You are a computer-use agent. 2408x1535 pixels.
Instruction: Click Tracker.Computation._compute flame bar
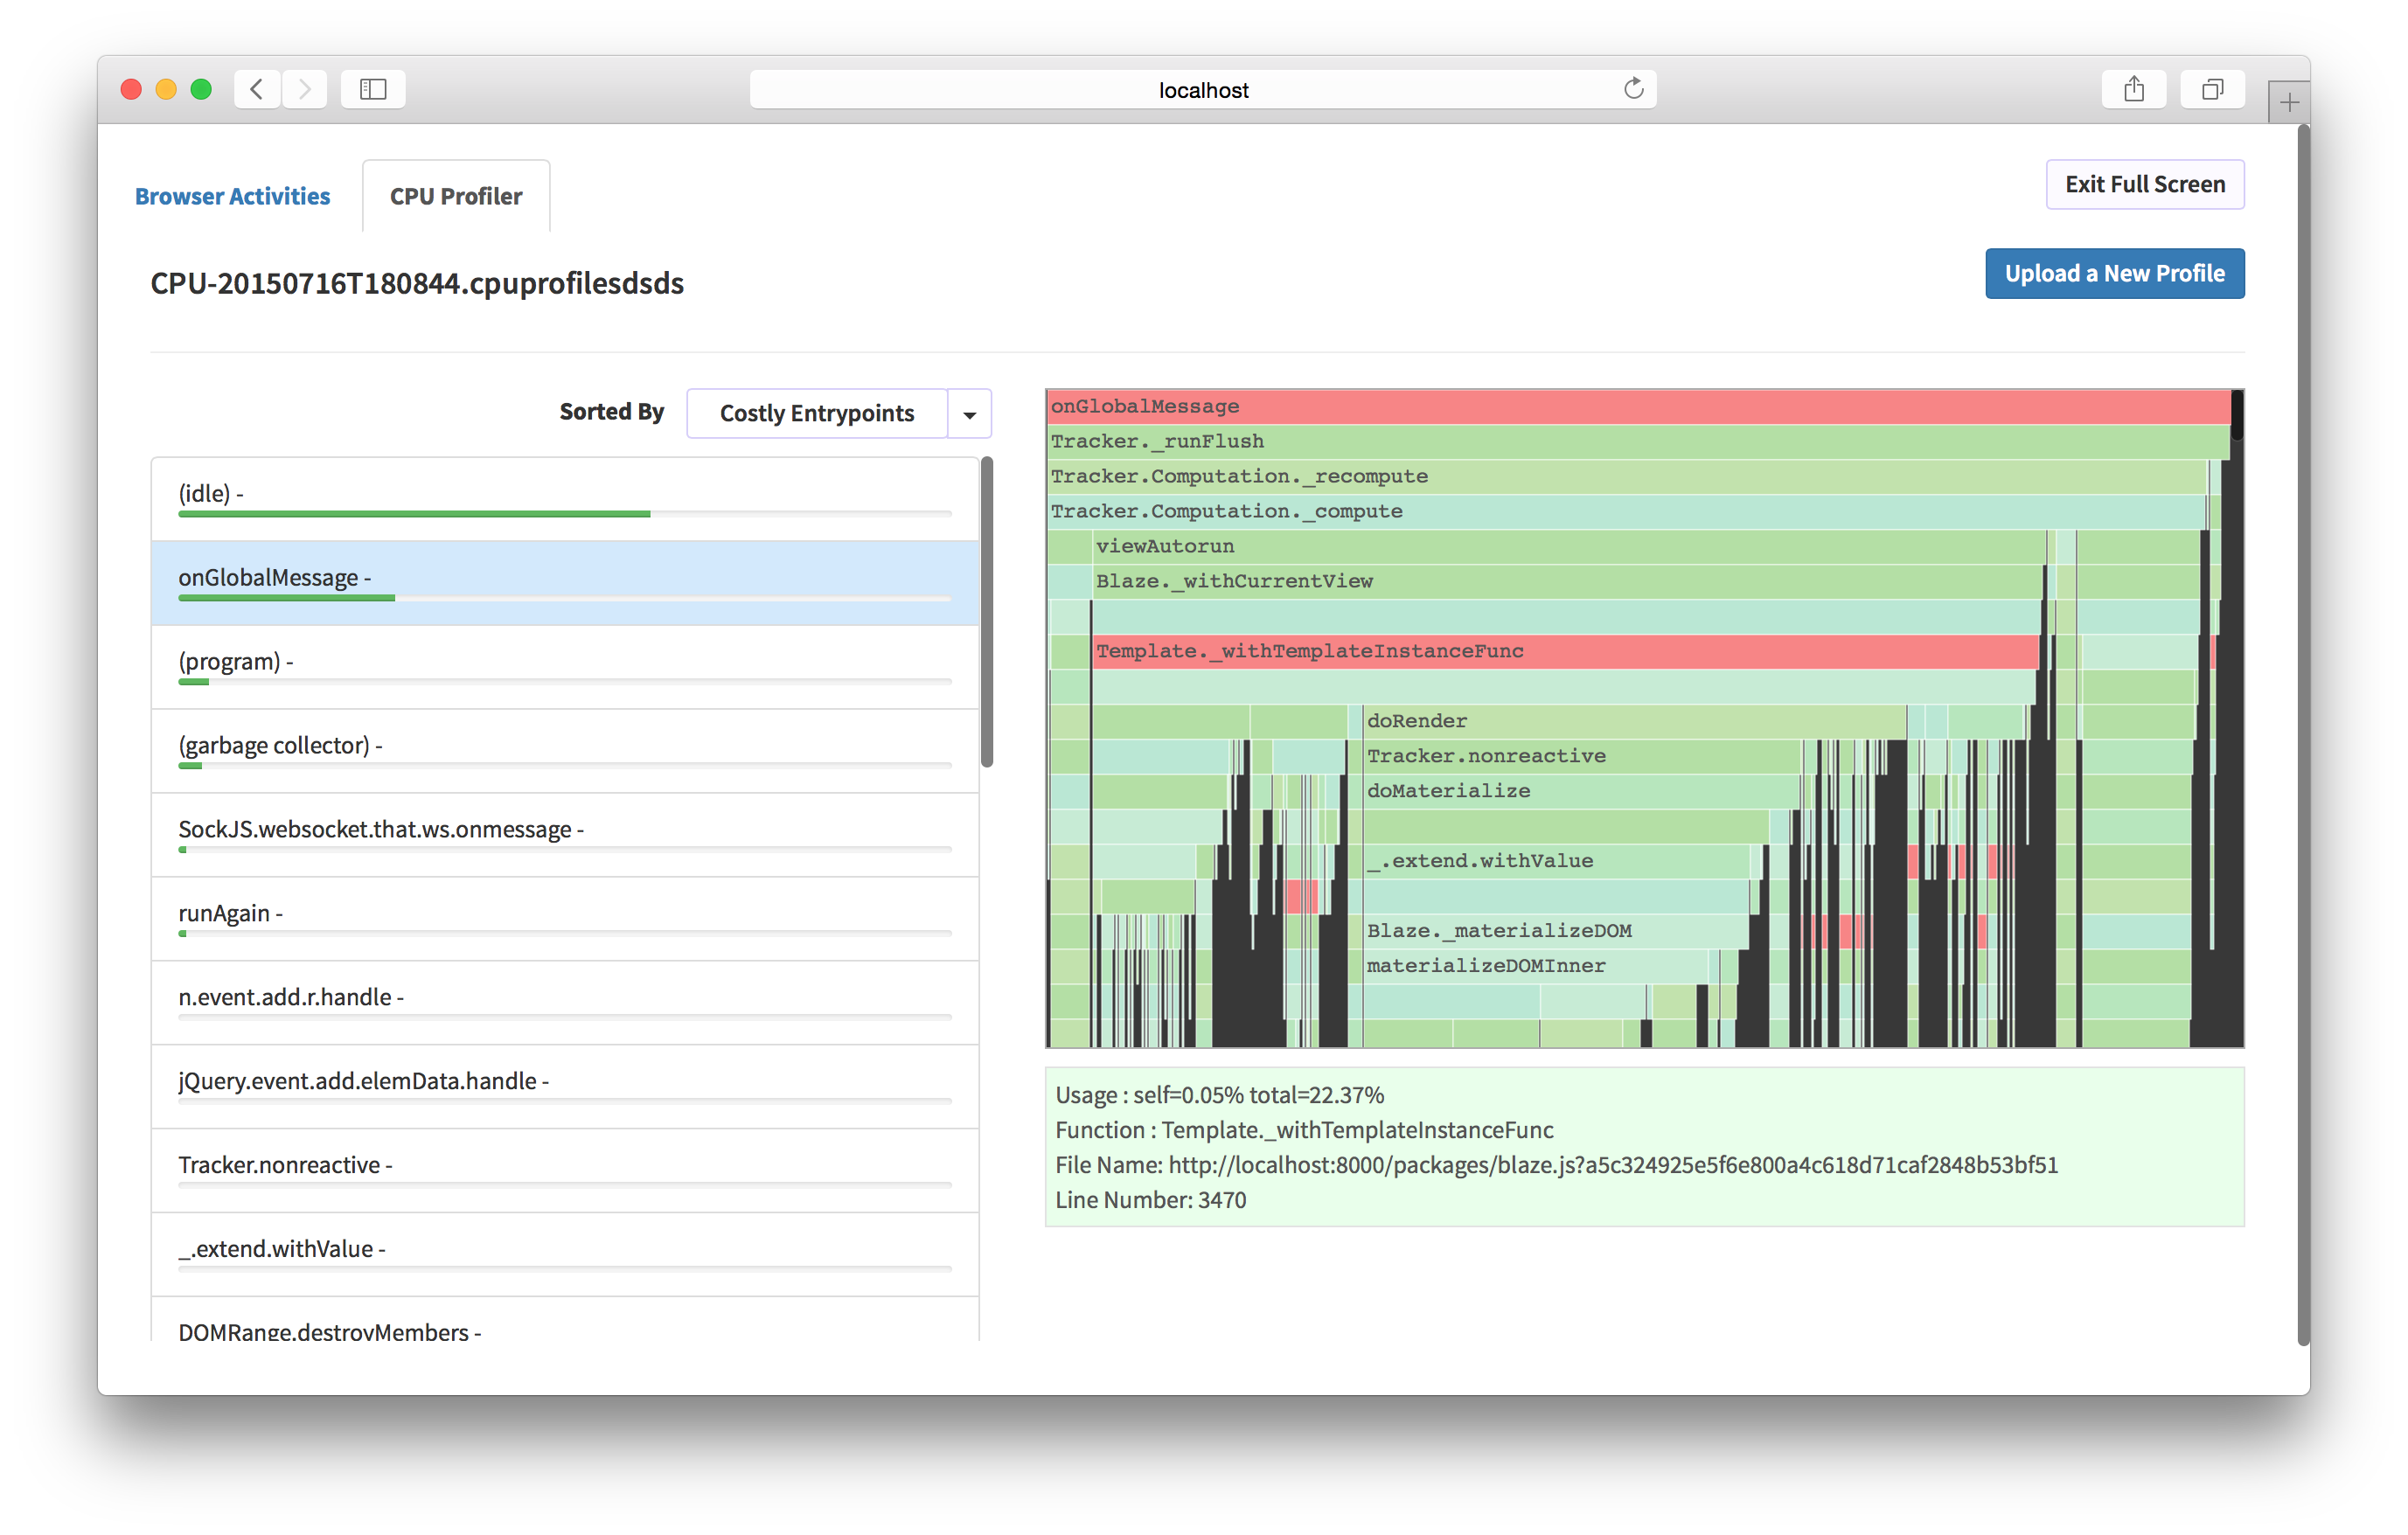tap(1627, 511)
